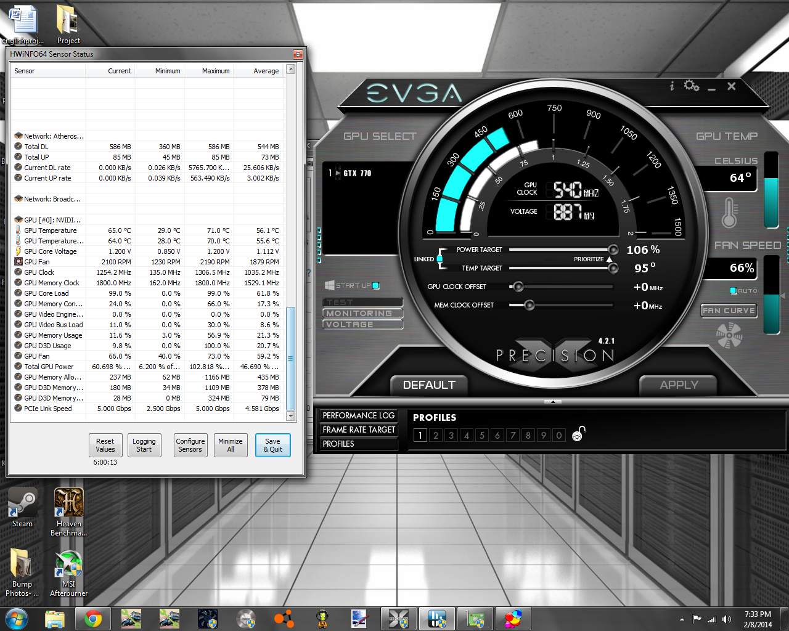Viewport: 789px width, 631px height.
Task: Click HWiNFO scrollbar up arrow
Action: pyautogui.click(x=291, y=69)
